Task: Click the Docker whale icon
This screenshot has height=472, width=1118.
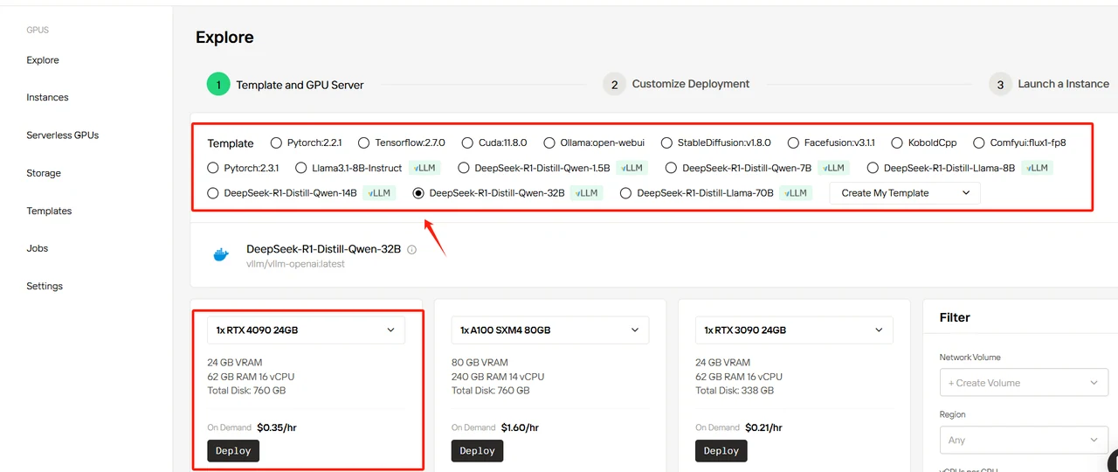Action: [x=221, y=255]
